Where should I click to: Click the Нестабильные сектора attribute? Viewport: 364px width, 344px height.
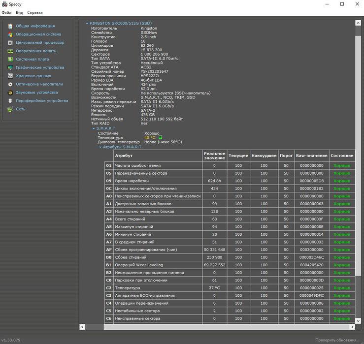point(137,311)
